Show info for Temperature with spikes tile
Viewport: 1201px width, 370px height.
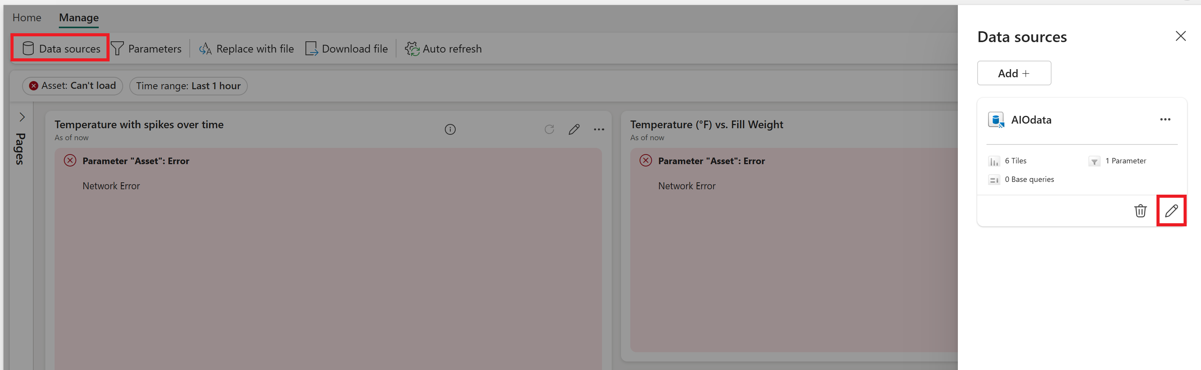coord(450,129)
